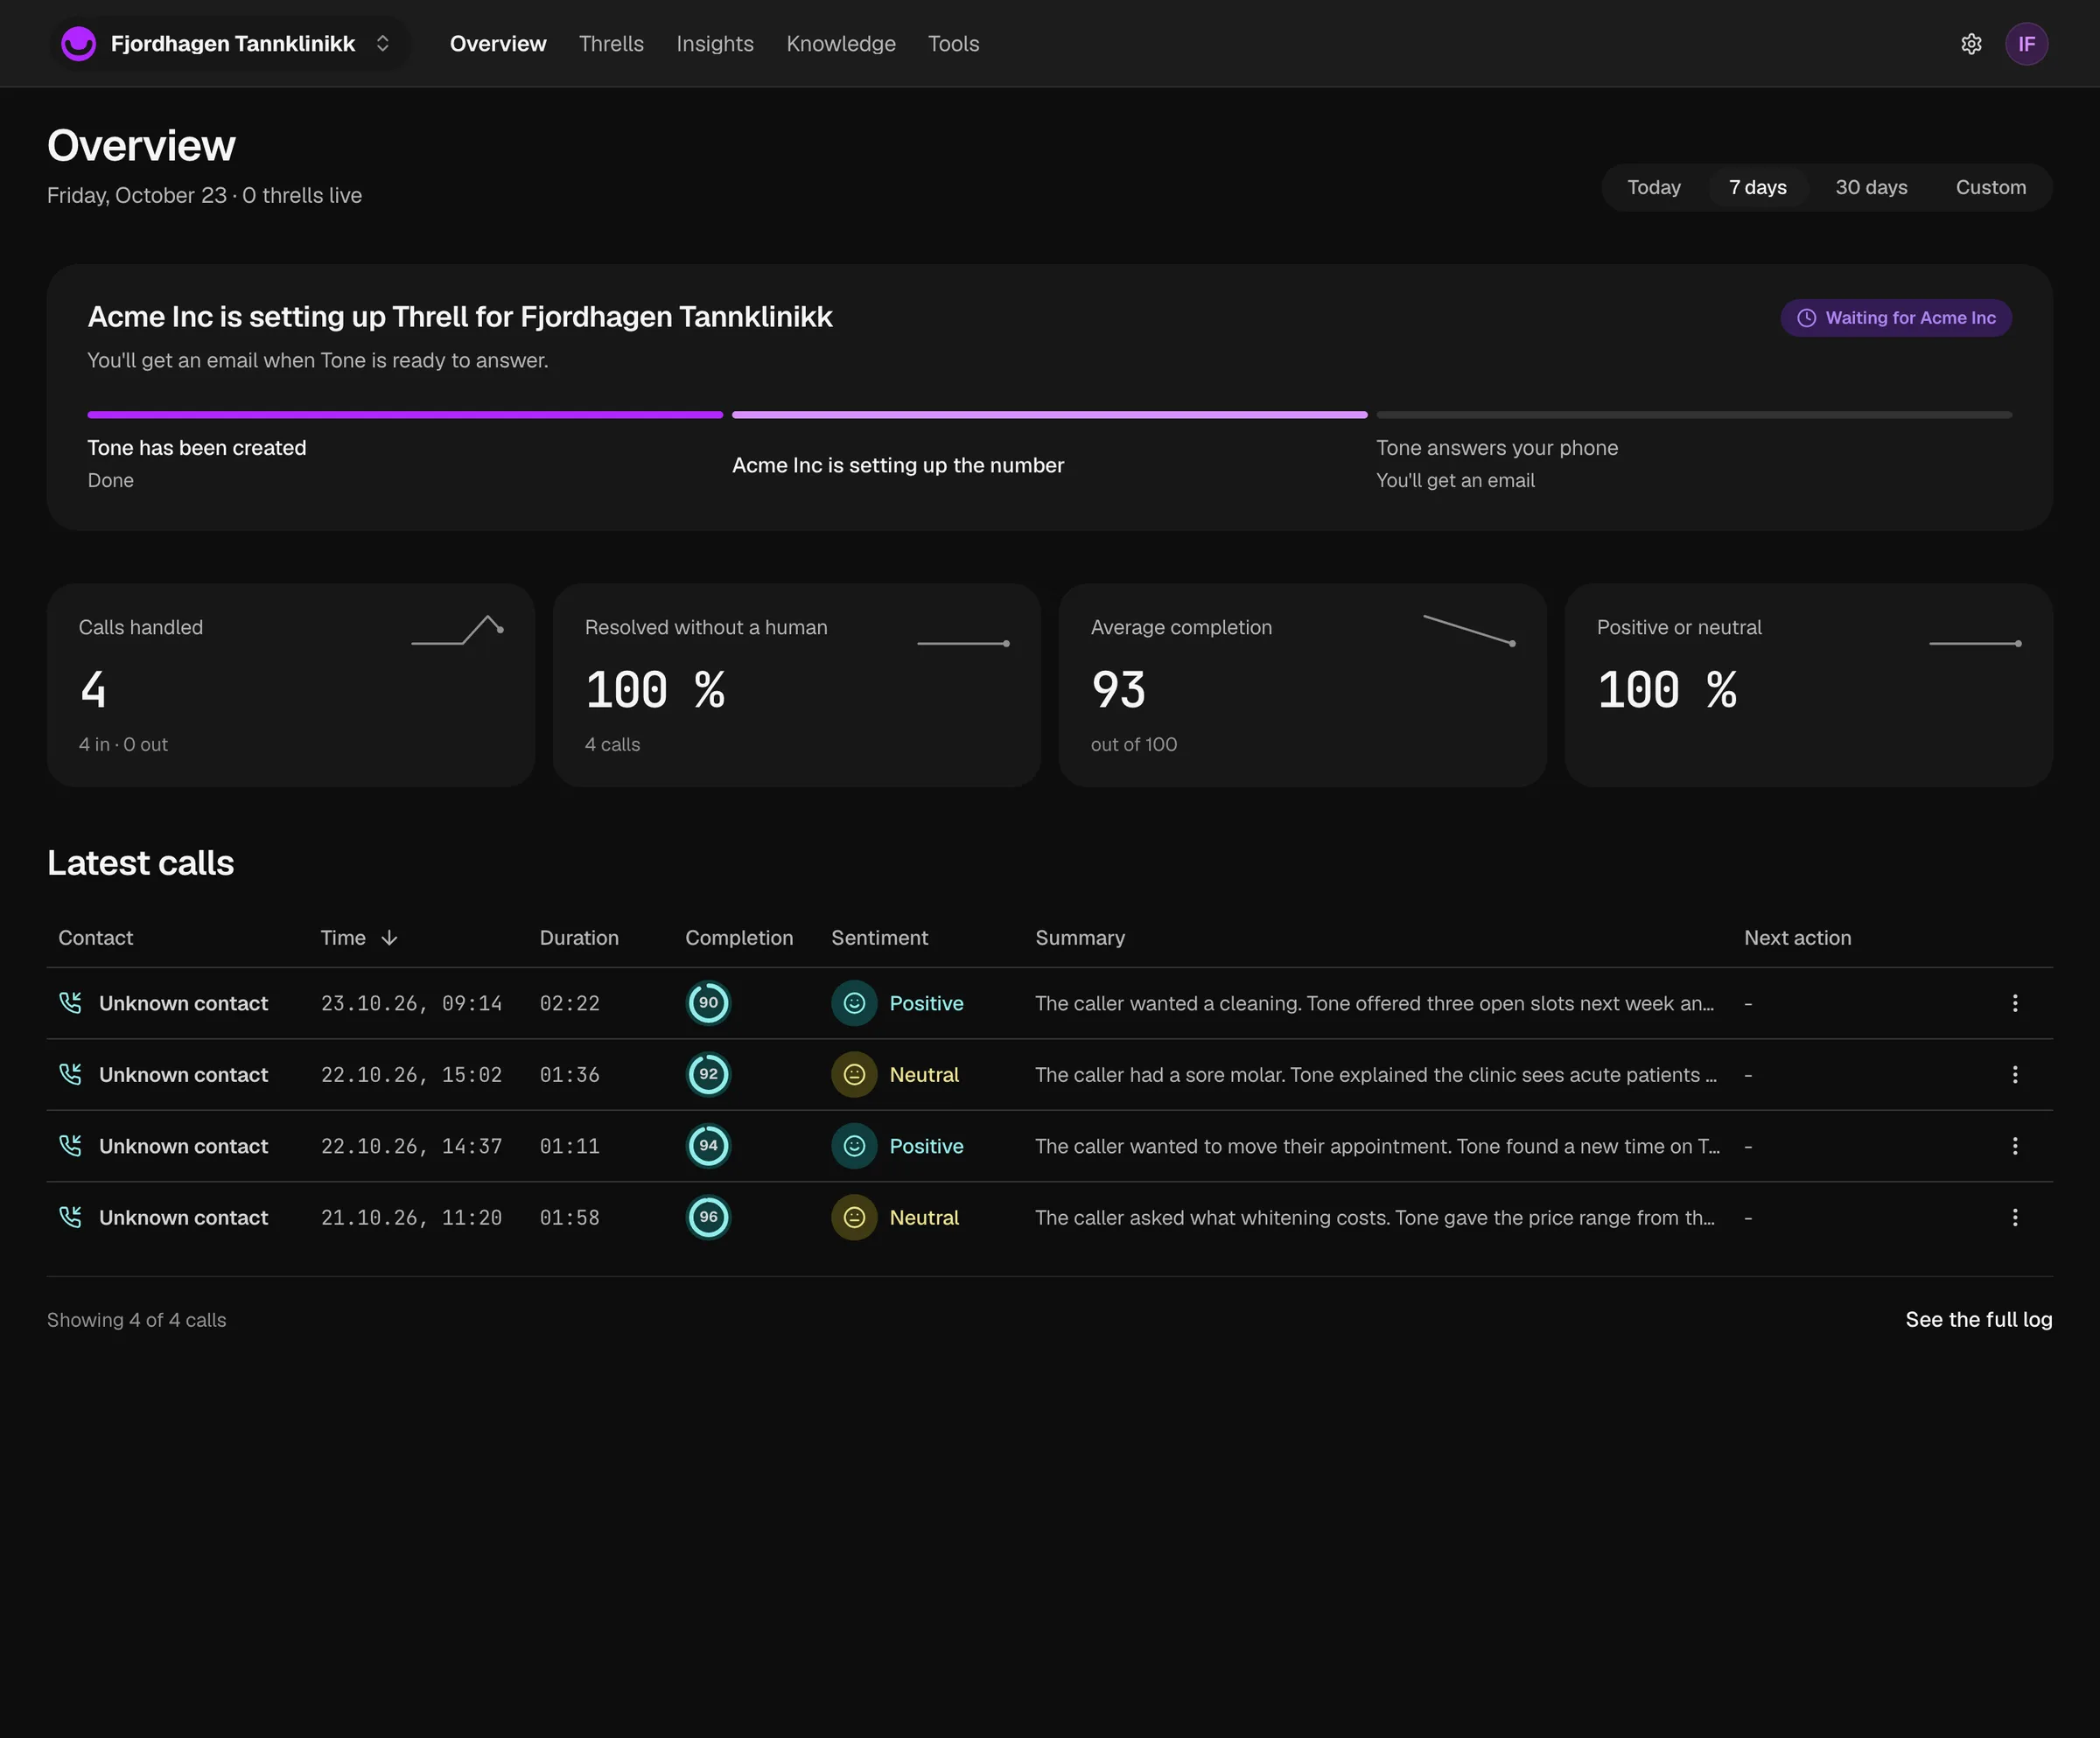2100x1738 pixels.
Task: Open more options for 15:02 call
Action: [2014, 1074]
